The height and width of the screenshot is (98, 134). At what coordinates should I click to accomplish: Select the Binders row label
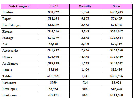[8, 12]
